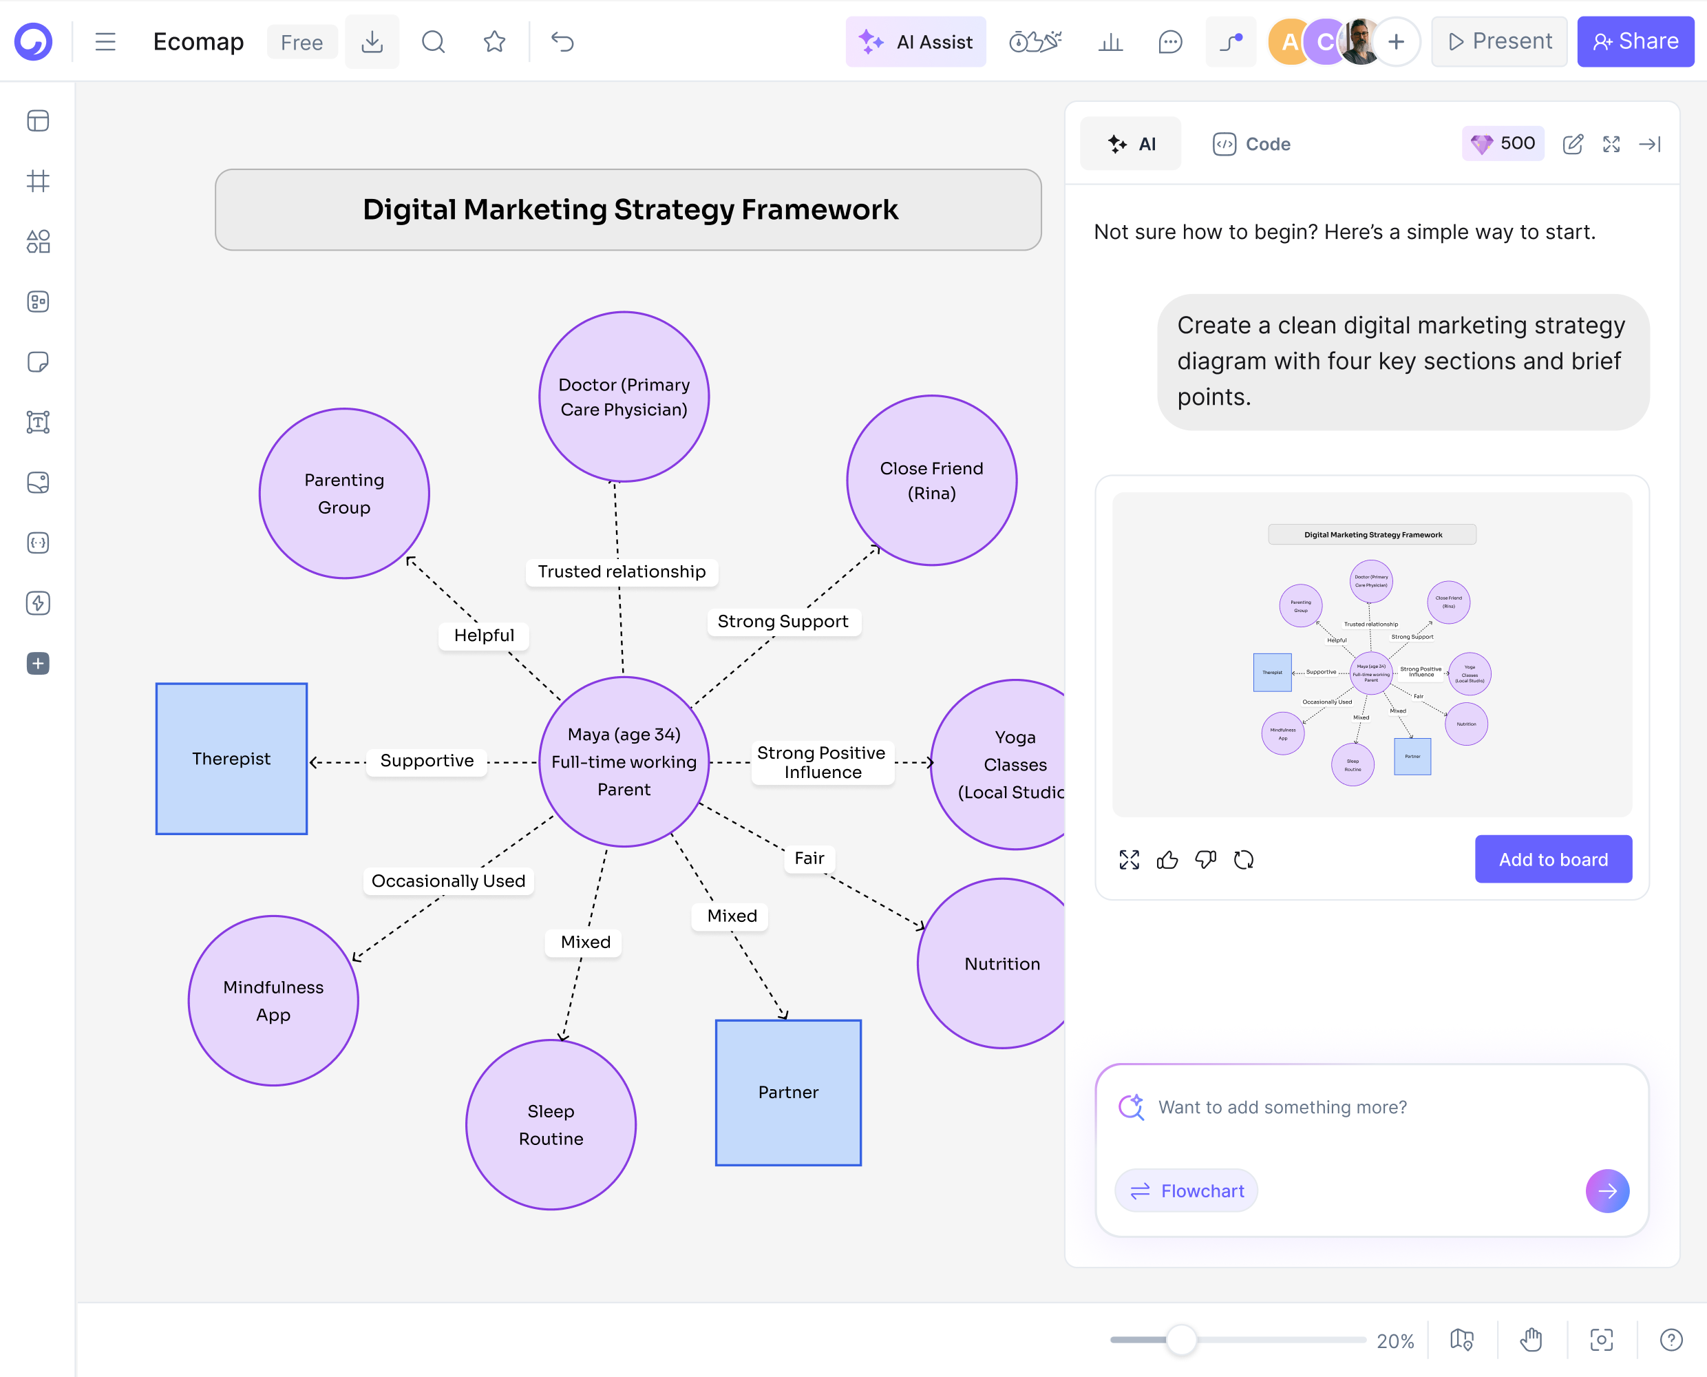Switch to the AI tab
Screen dimensions: 1707x1377
[x=1131, y=144]
